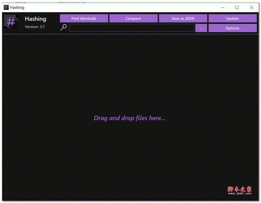Close the Hashing window
This screenshot has width=261, height=203.
click(251, 7)
